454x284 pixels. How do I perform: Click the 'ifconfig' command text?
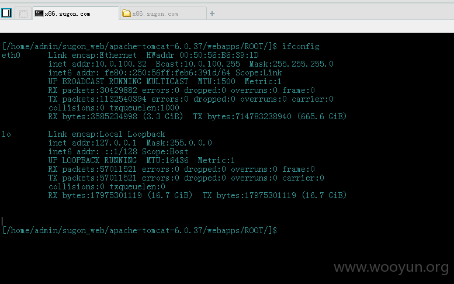(x=301, y=46)
